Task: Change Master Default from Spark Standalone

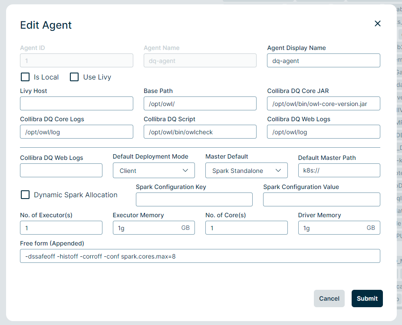Action: click(x=246, y=170)
